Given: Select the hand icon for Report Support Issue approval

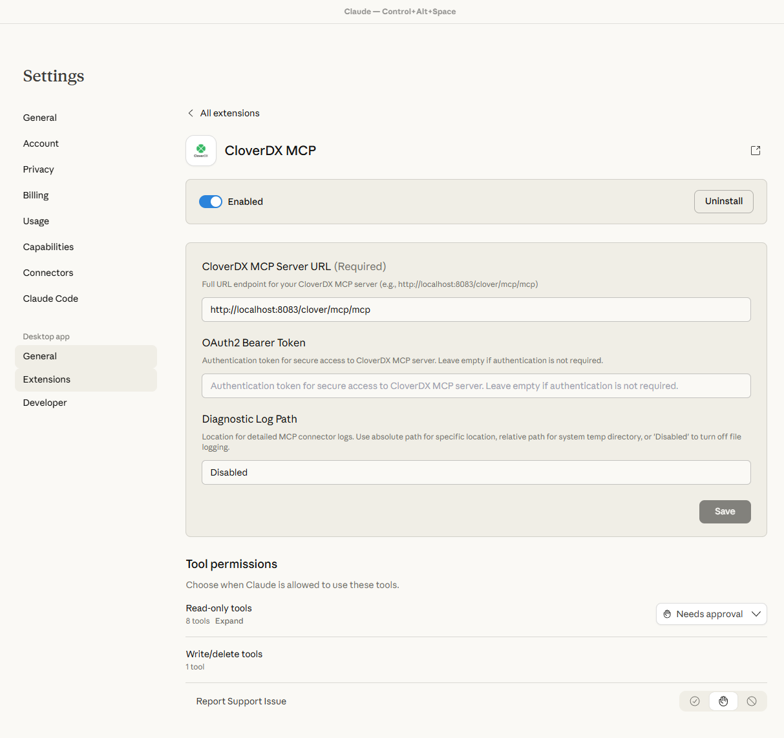Looking at the screenshot, I should (723, 701).
